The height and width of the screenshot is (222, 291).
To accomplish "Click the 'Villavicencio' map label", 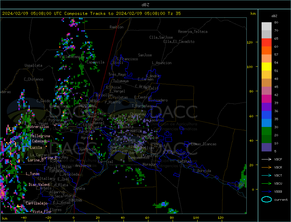I will click(72, 57).
